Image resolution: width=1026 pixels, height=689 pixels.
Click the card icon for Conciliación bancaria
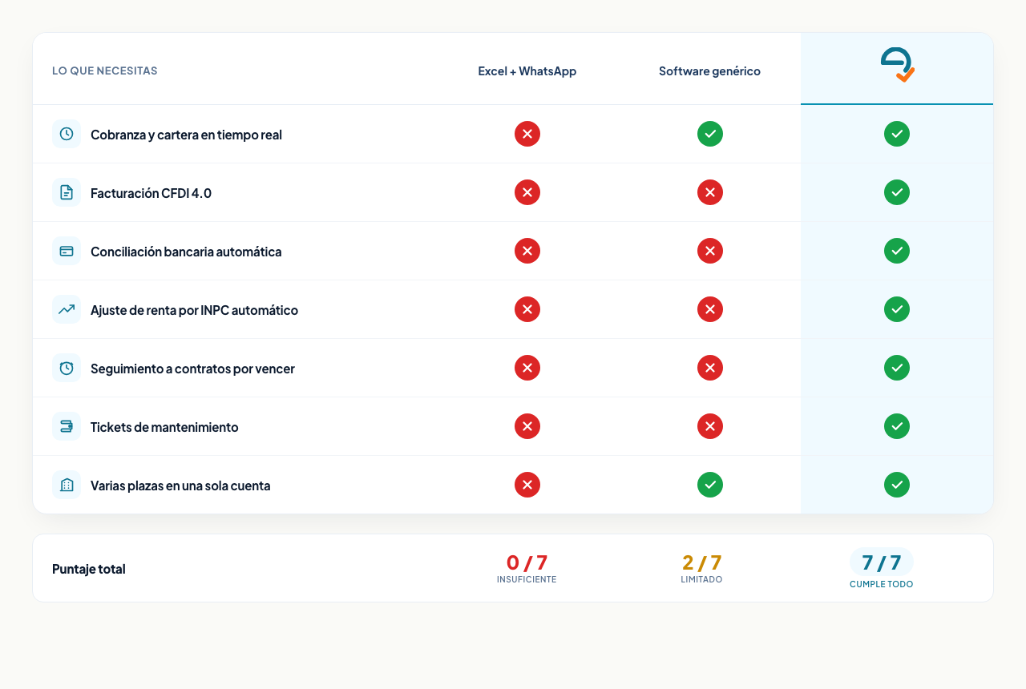click(67, 251)
